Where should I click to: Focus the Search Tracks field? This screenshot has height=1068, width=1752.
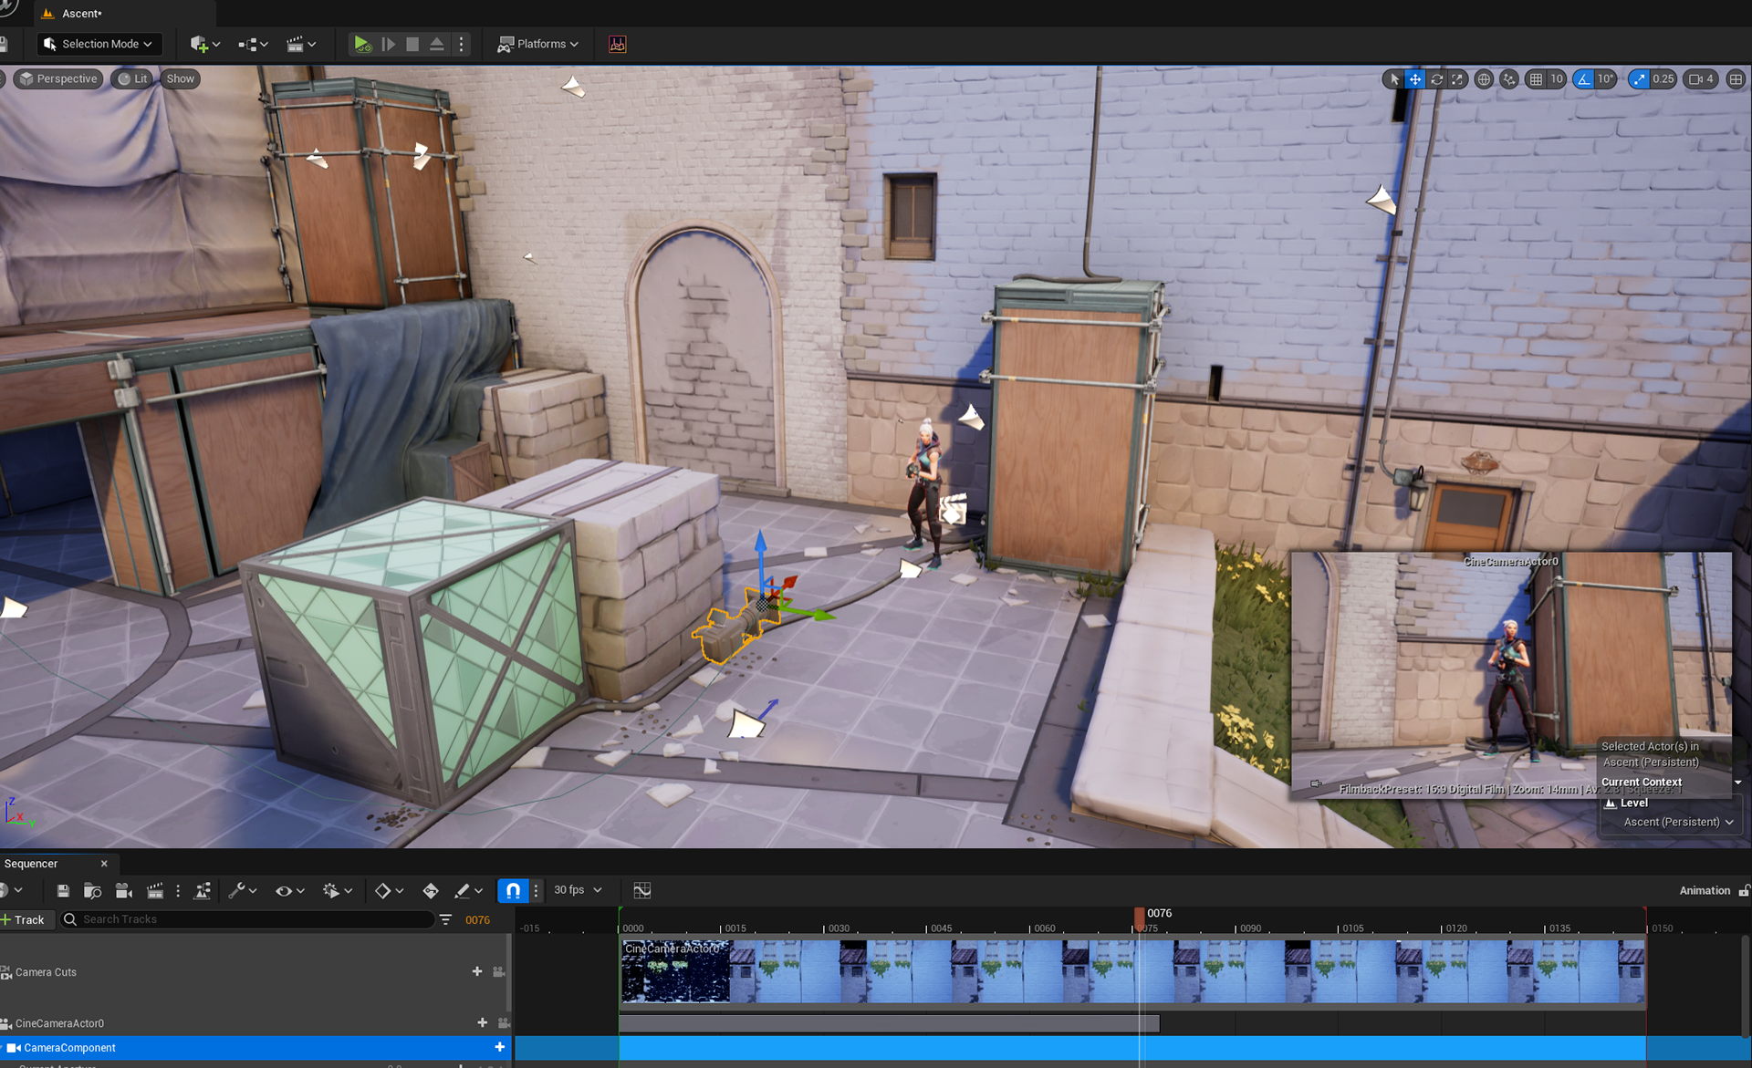pos(247,919)
